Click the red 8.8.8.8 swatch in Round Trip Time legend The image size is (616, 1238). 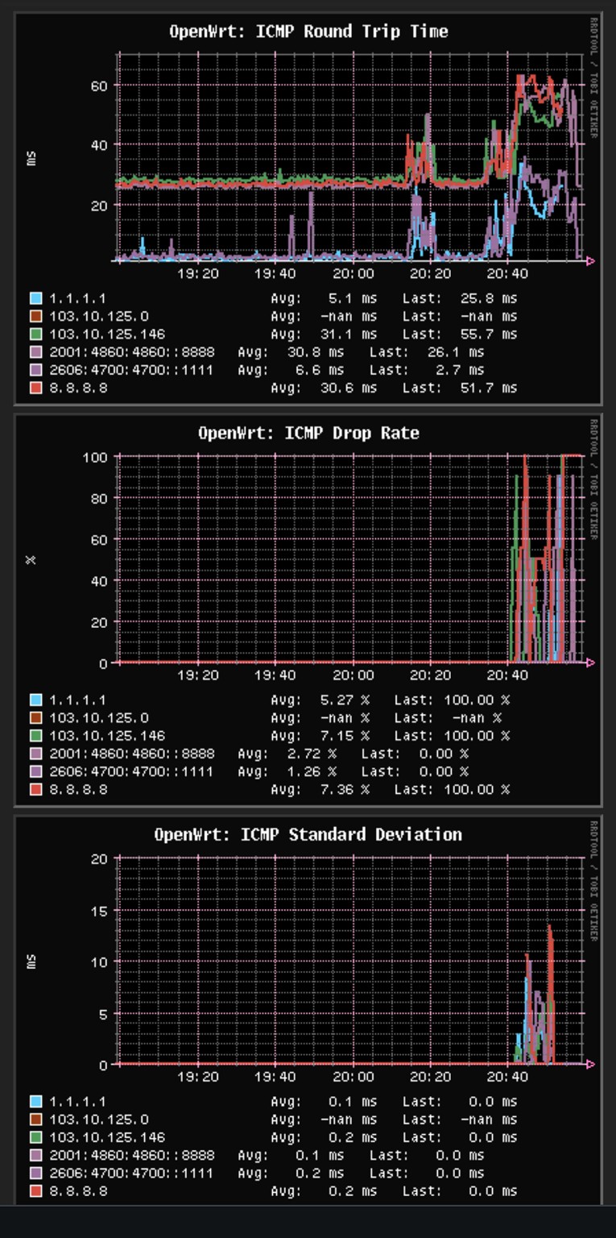tap(35, 388)
